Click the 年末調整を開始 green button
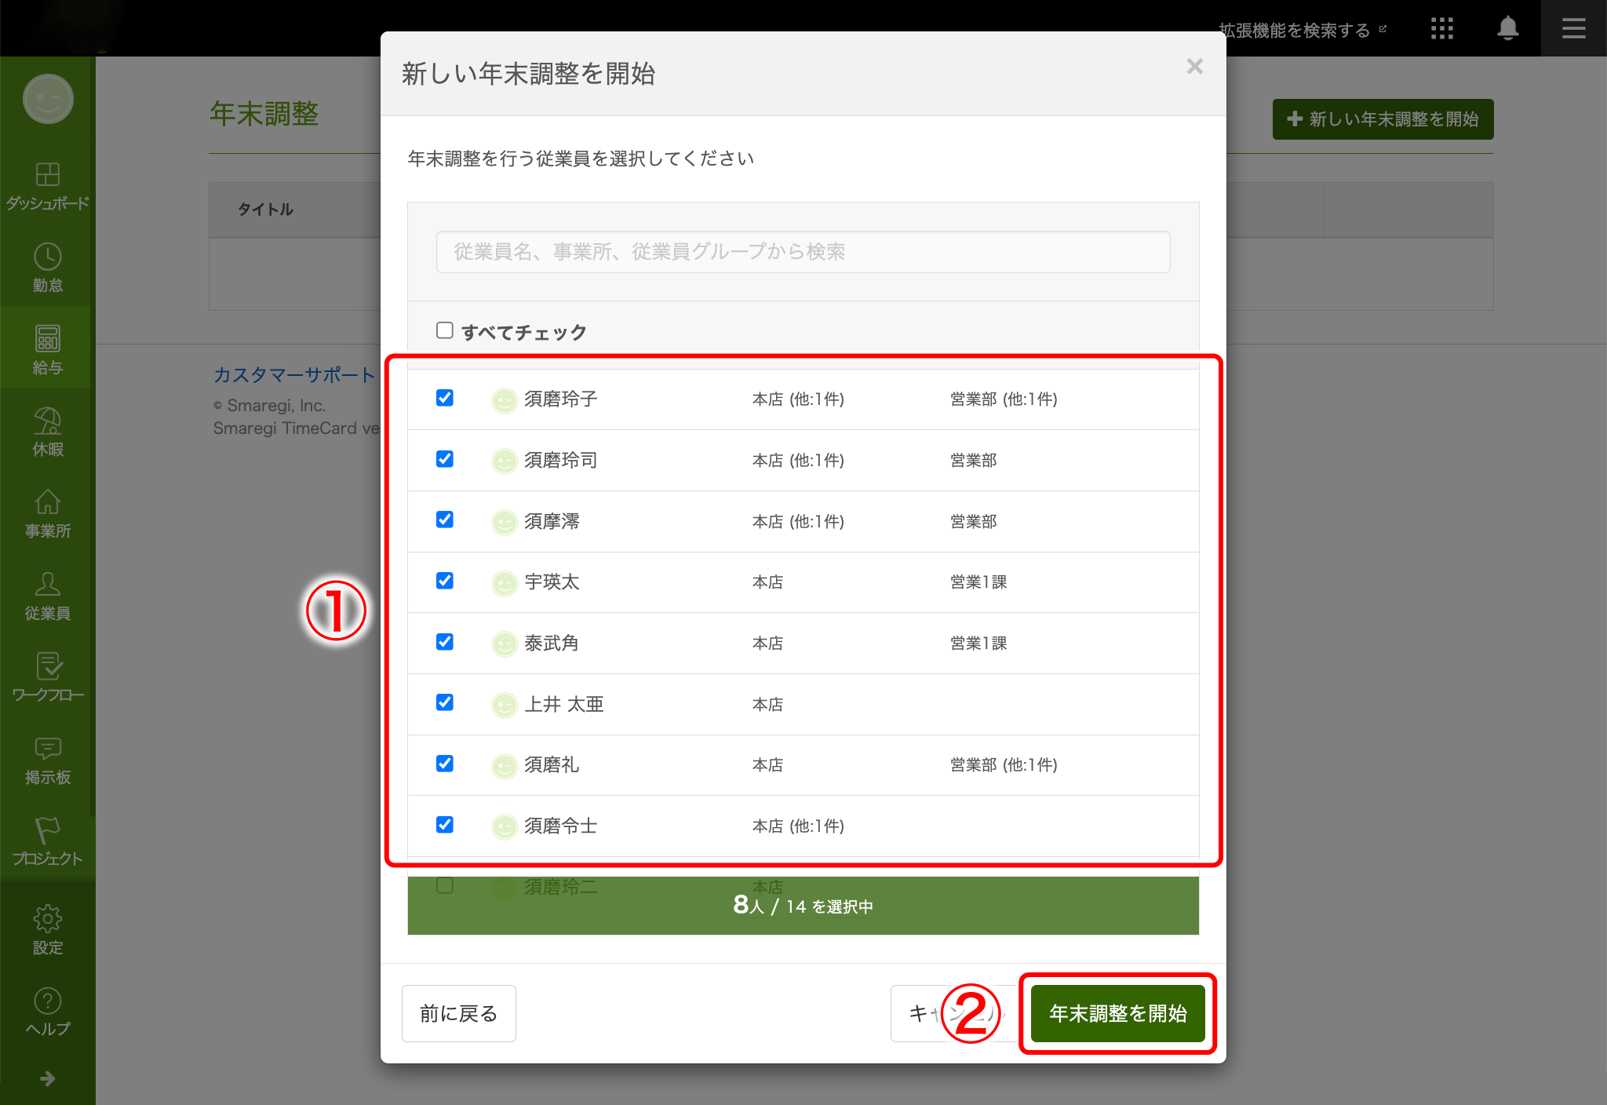1607x1105 pixels. pyautogui.click(x=1117, y=1013)
